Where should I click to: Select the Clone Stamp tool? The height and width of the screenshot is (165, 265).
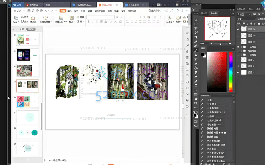(196, 55)
